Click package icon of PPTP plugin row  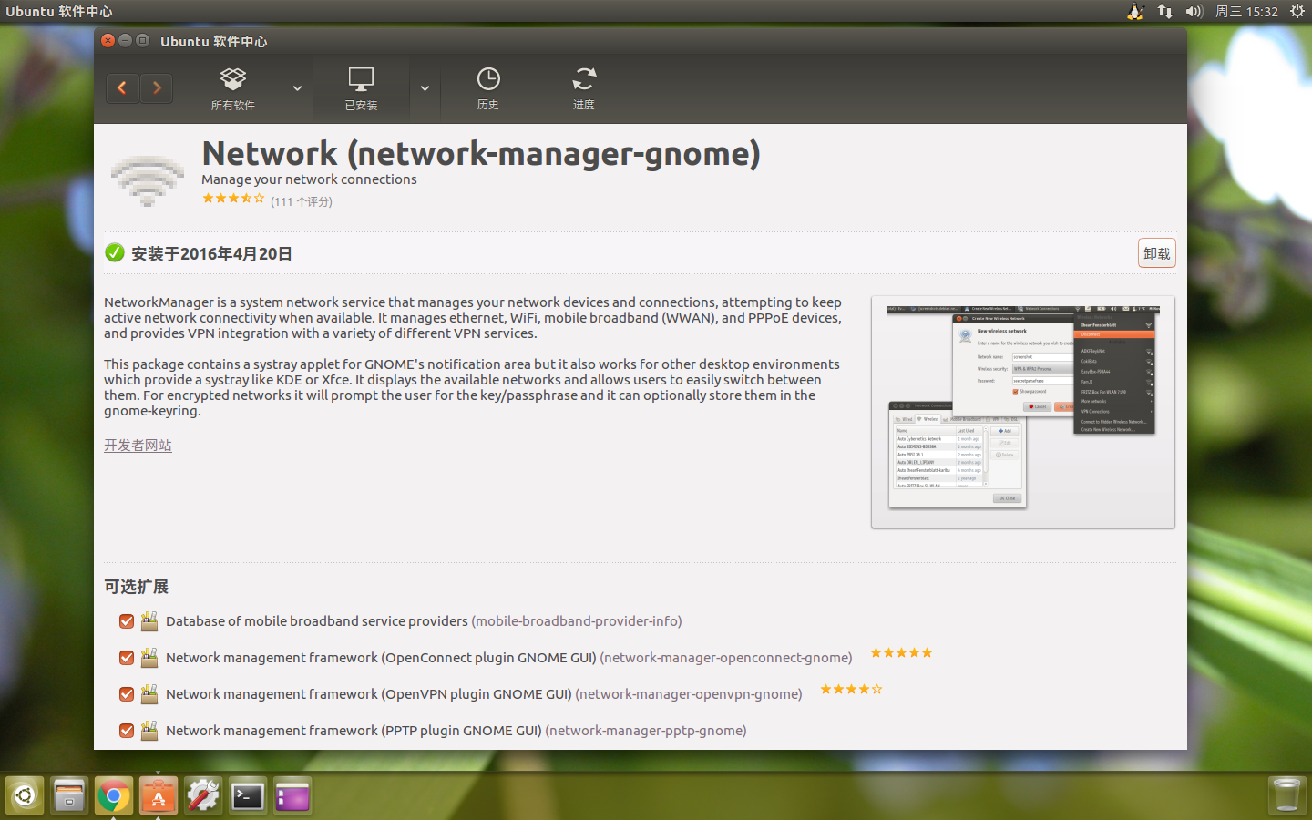coord(149,731)
